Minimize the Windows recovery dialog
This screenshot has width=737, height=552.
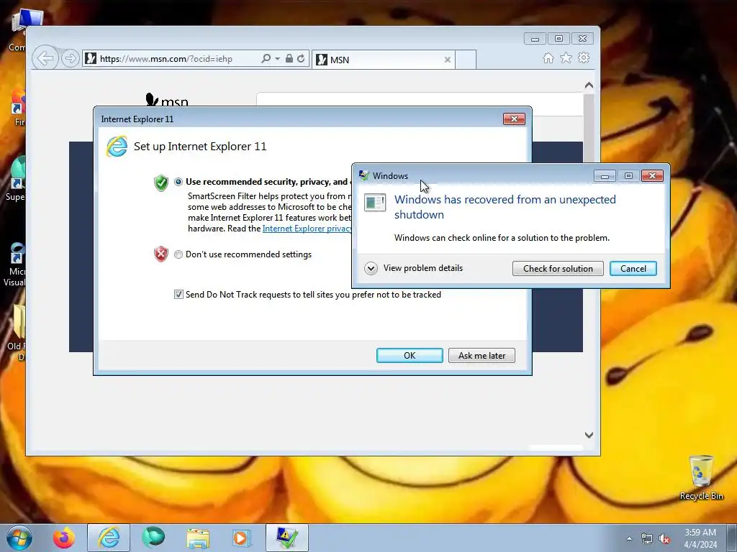[x=605, y=175]
